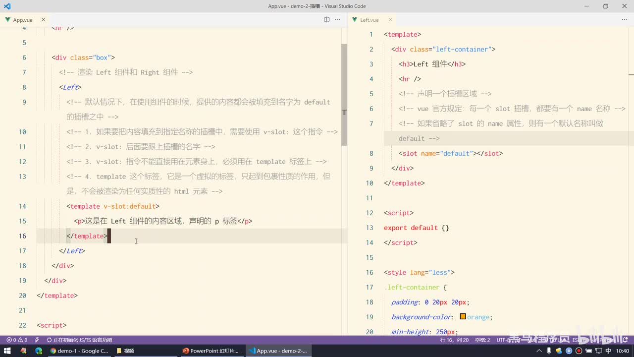Click the left editor vertical scrollbar thumb
Image resolution: width=634 pixels, height=357 pixels.
pyautogui.click(x=344, y=94)
